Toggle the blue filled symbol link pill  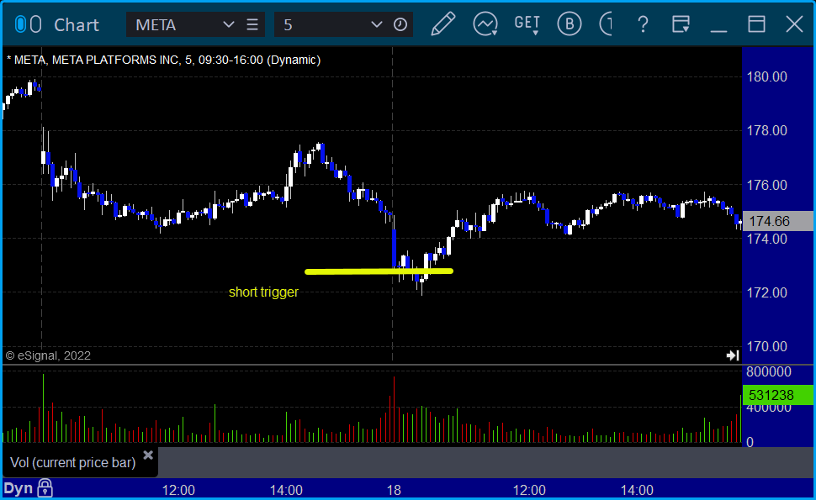(20, 24)
